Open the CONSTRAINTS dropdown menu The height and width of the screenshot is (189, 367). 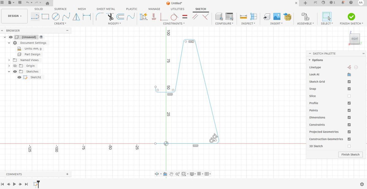coord(174,23)
